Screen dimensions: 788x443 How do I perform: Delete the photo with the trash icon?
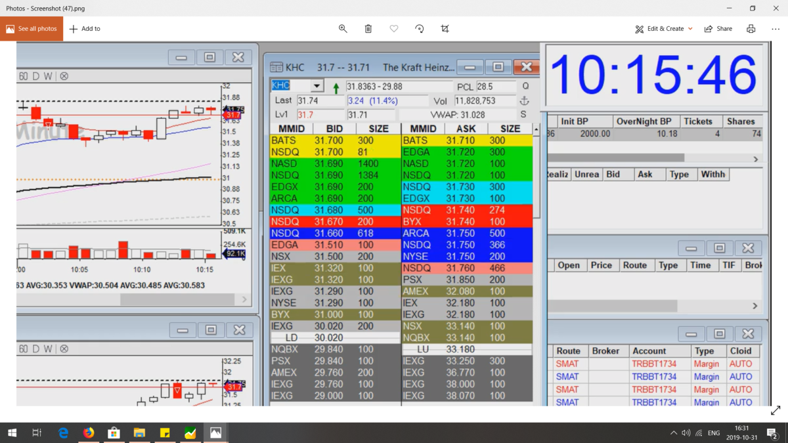coord(368,29)
